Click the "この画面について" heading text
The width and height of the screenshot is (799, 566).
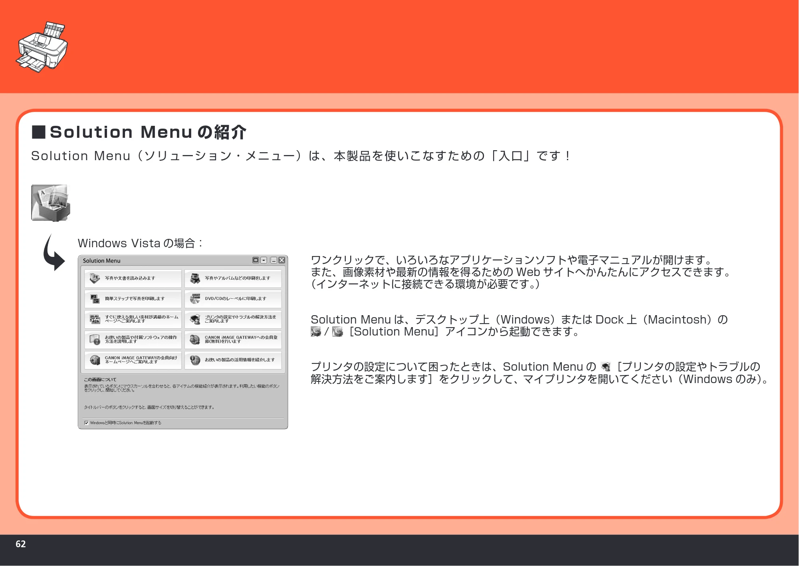pos(100,379)
